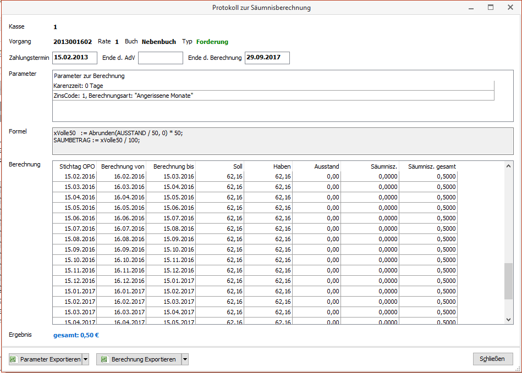Close the dialog with Schließen button
The height and width of the screenshot is (373, 522).
coord(493,359)
